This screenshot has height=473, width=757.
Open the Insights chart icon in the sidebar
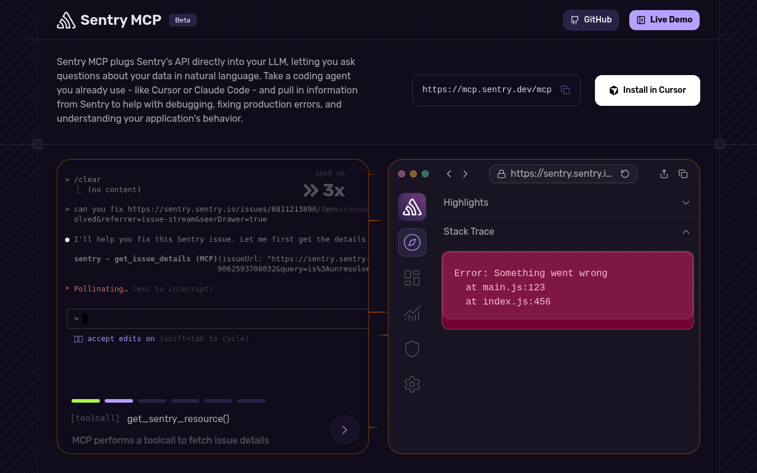(412, 313)
